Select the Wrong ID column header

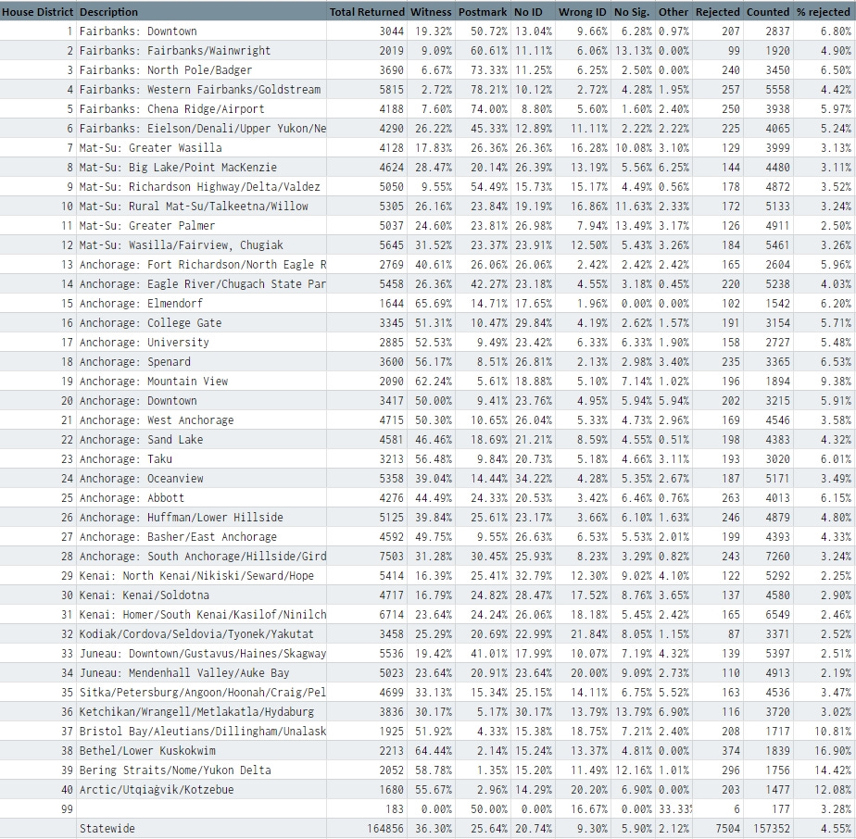tap(583, 12)
